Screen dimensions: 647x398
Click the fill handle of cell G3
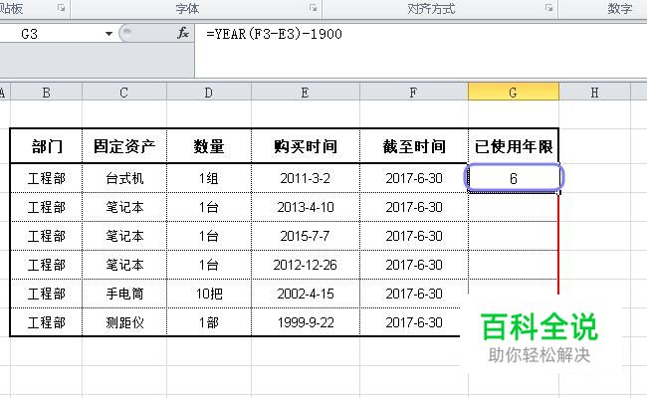point(559,192)
